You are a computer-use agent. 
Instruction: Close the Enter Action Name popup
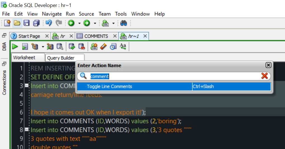tap(268, 65)
